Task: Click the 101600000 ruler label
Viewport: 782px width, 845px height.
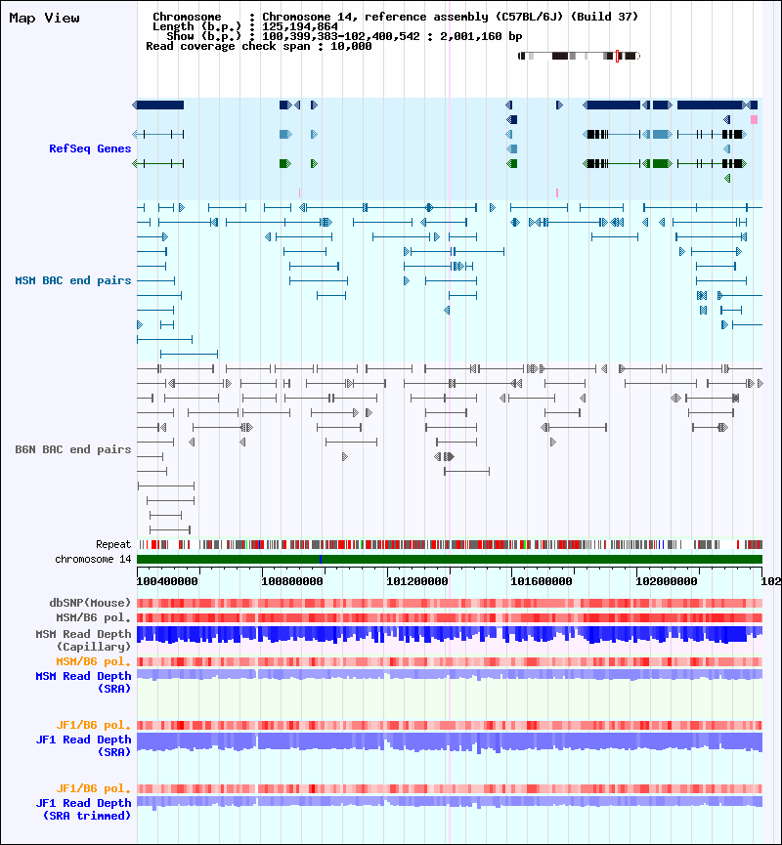Action: point(542,581)
